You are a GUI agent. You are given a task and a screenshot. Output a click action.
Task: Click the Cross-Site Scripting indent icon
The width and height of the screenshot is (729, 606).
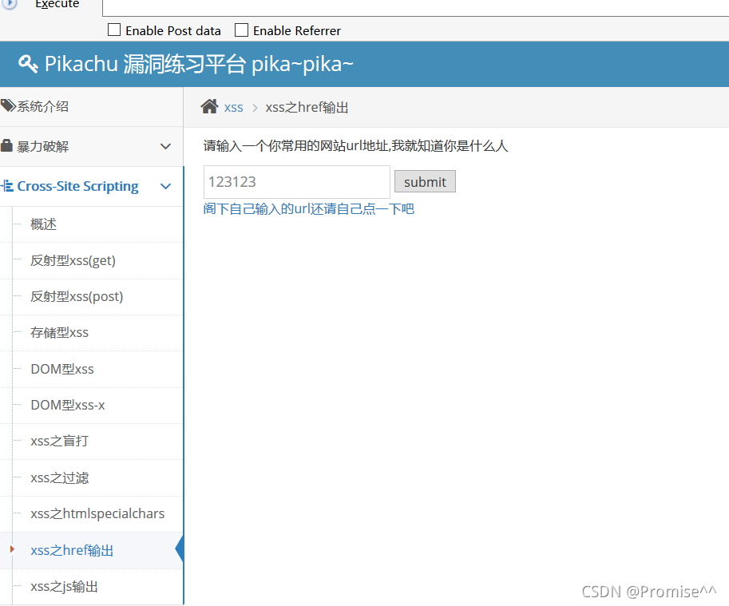(x=7, y=186)
